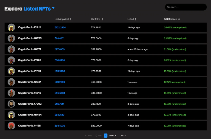Select the CryptoPunk #1738 name
211x139 pixels.
pyautogui.click(x=30, y=71)
